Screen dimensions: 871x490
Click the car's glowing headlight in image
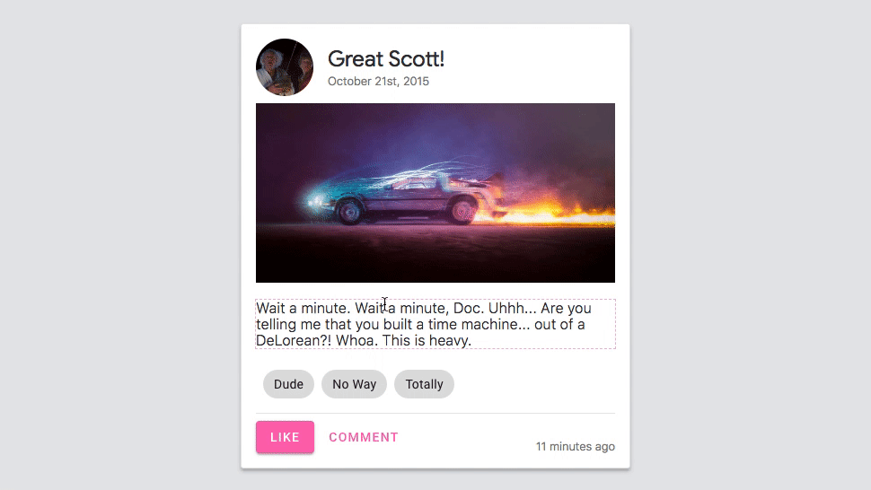(x=315, y=201)
